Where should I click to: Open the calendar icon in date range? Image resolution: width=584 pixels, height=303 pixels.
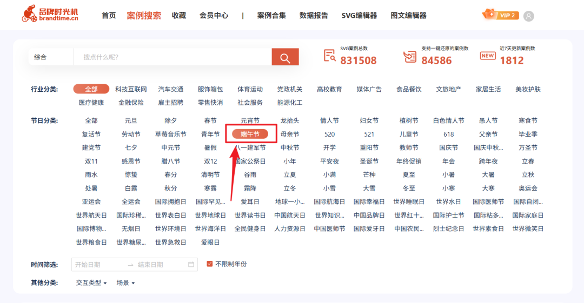(191, 264)
